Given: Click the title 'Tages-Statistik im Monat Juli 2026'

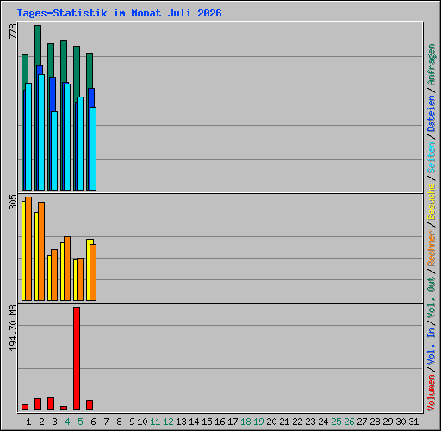Looking at the screenshot, I should pos(119,13).
